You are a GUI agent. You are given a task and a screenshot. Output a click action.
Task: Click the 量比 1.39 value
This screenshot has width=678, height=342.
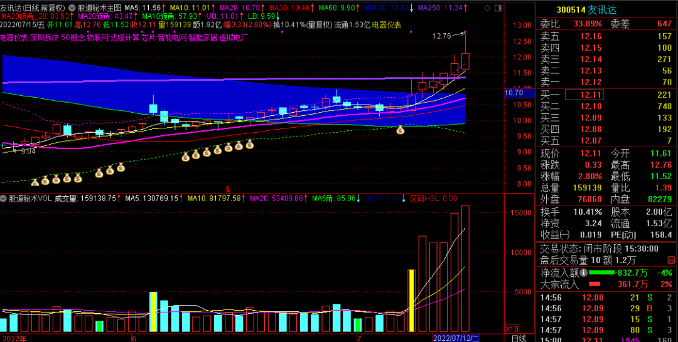pyautogui.click(x=664, y=188)
